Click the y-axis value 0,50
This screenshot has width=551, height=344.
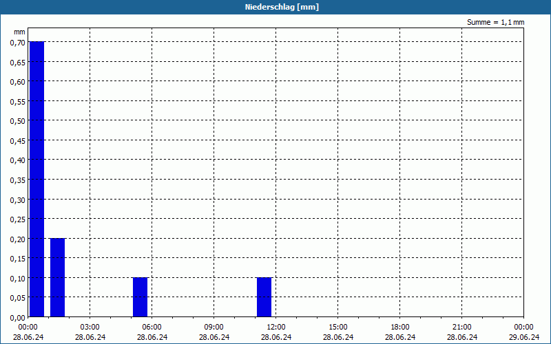coord(18,121)
